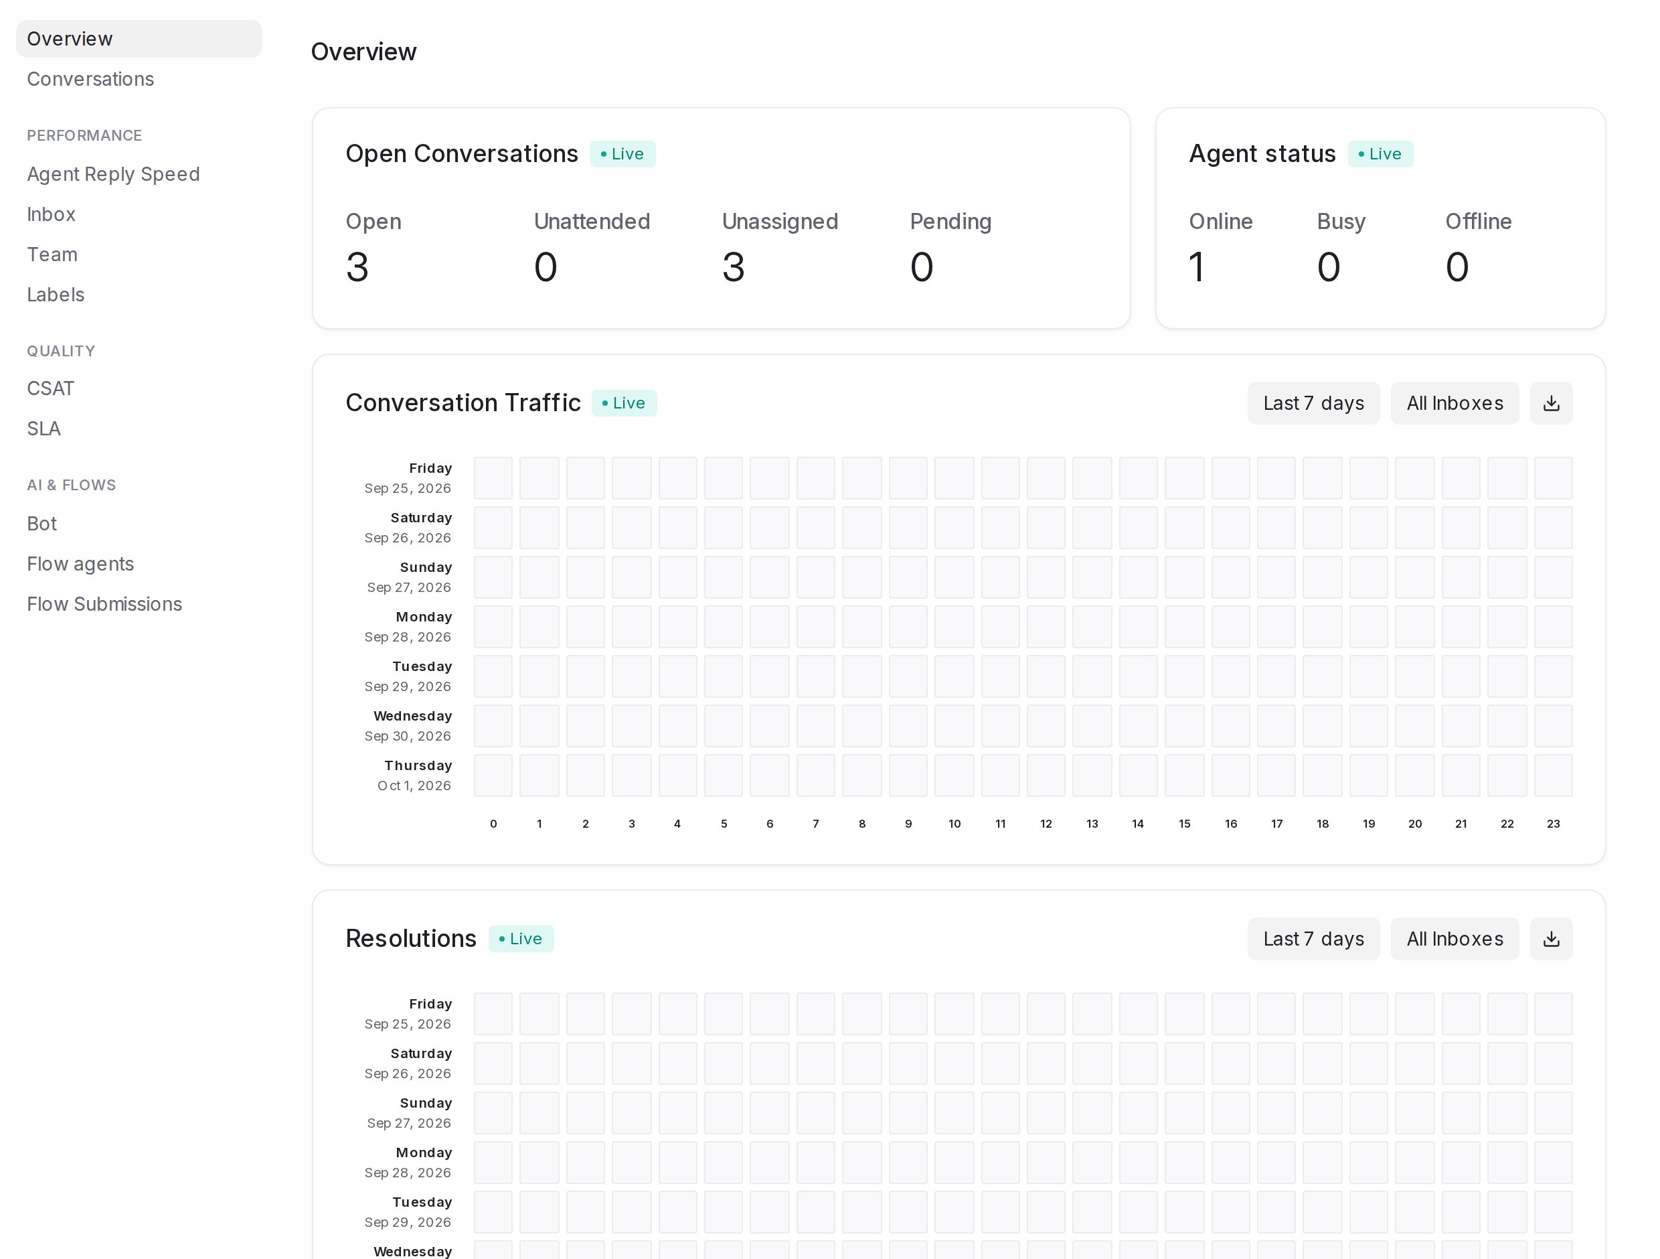Click Live badge next to Conversation Traffic
Viewport: 1660px width, 1259px height.
[x=624, y=403]
